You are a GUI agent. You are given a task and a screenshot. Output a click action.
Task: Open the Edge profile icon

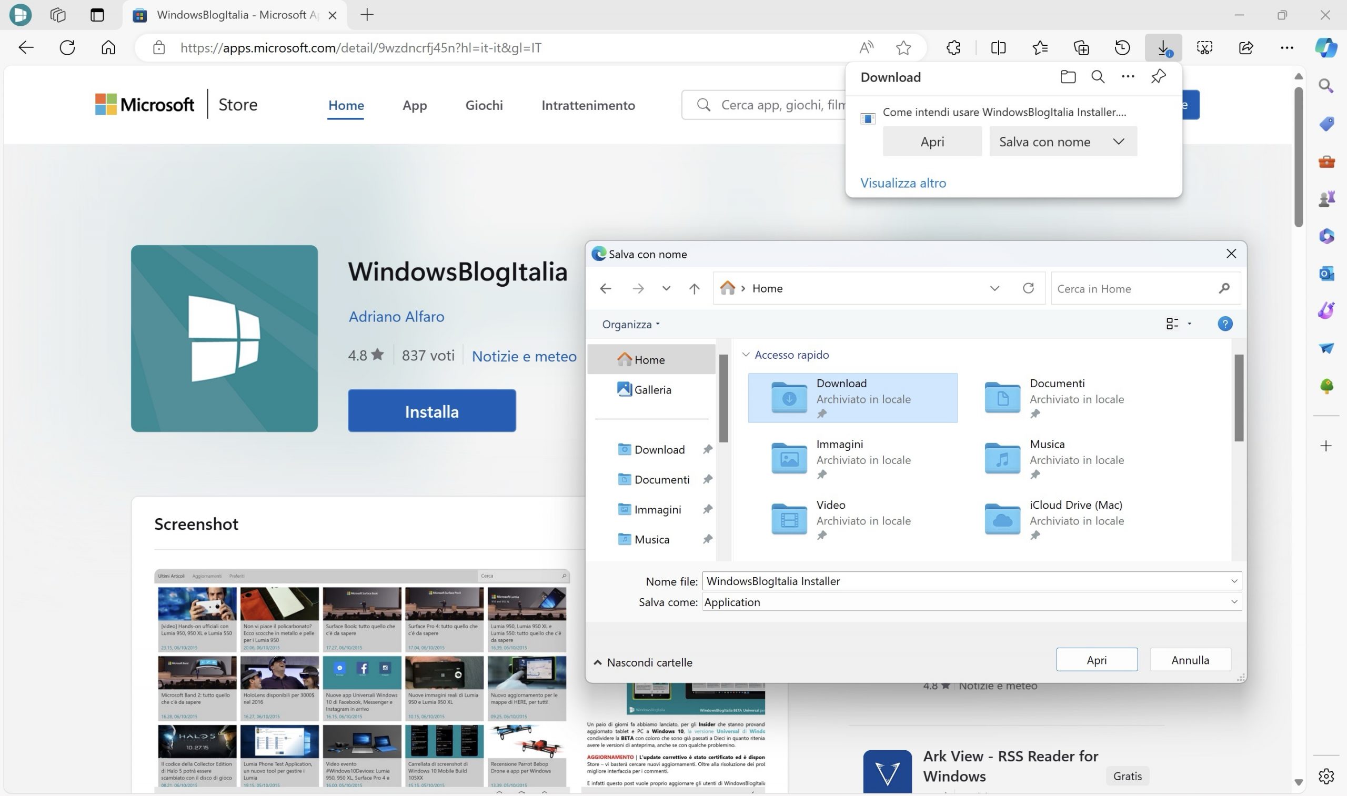tap(21, 15)
